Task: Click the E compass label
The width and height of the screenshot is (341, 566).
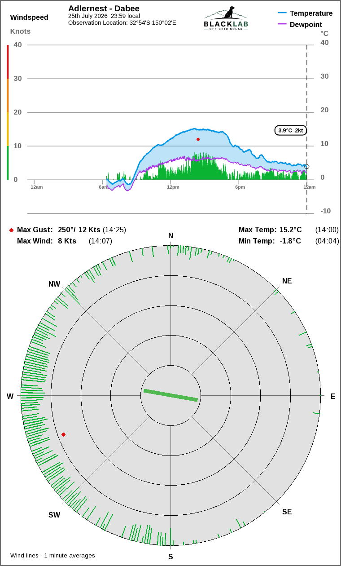Action: [x=333, y=396]
